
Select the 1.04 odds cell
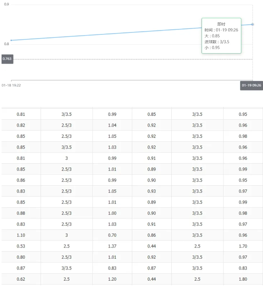click(x=112, y=125)
